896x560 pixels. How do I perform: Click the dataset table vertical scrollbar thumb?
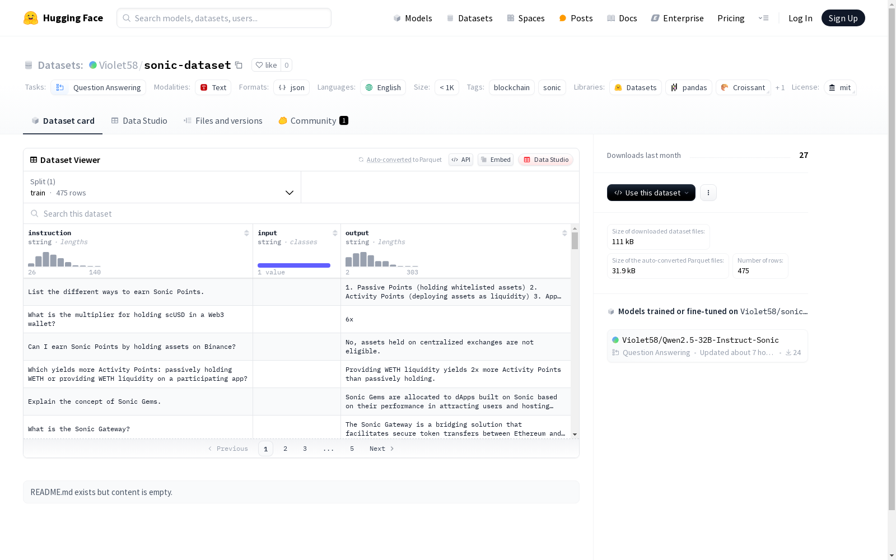coord(575,241)
